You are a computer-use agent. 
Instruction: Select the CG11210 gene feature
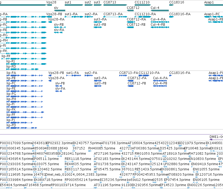tap(143, 5)
